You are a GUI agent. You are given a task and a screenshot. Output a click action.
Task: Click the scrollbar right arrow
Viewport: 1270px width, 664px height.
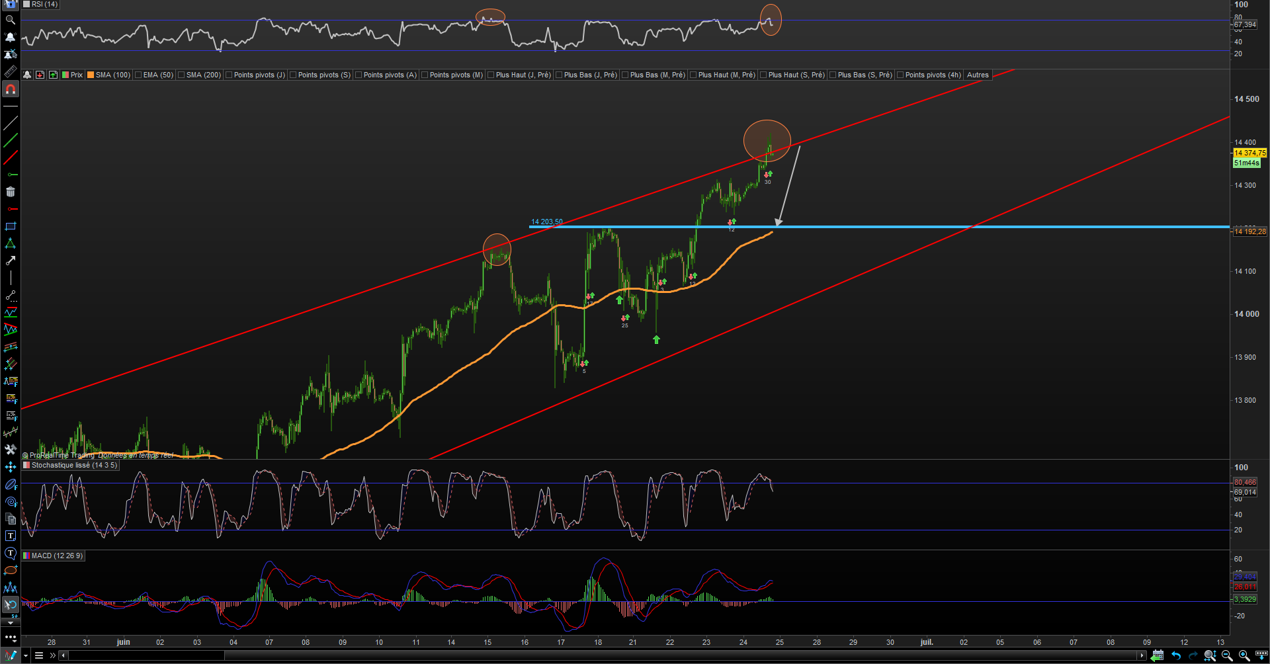1142,655
